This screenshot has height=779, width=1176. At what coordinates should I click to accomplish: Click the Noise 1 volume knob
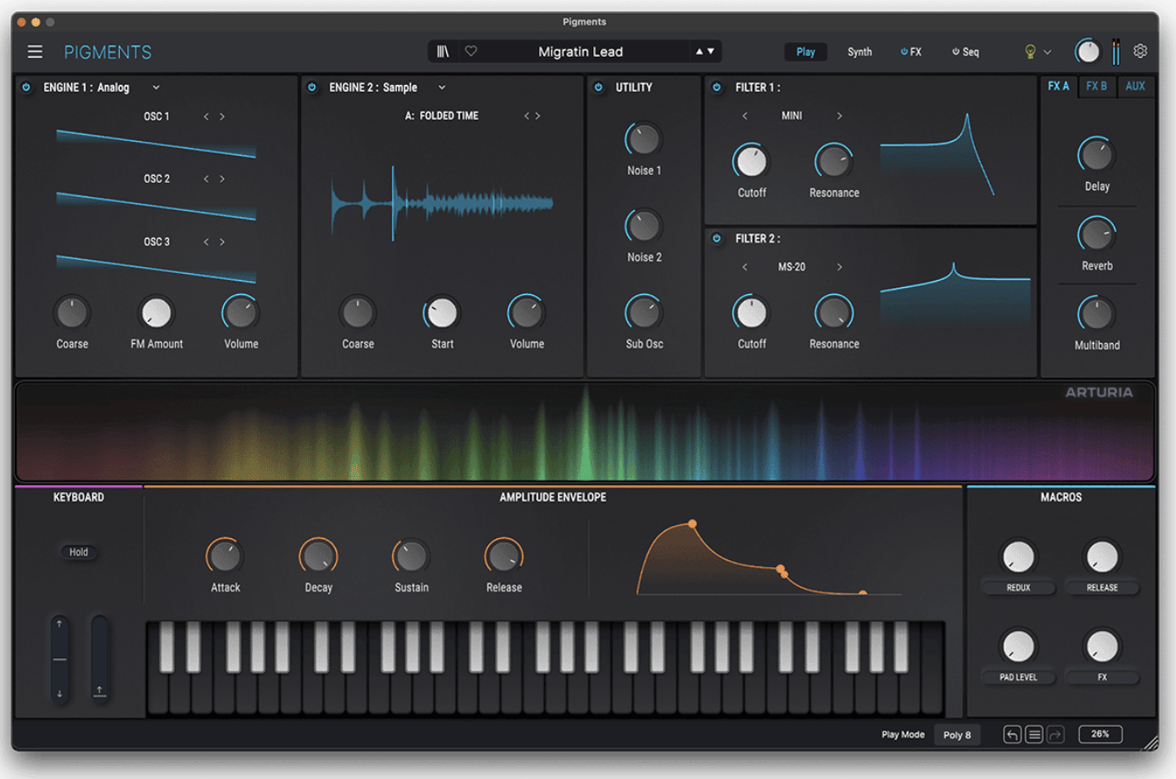coord(644,138)
